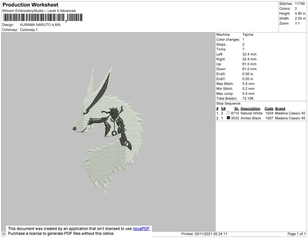Select the Max Stitch value 5.9 mm
Image resolution: width=308 pixels, height=238 pixels.
[248, 84]
